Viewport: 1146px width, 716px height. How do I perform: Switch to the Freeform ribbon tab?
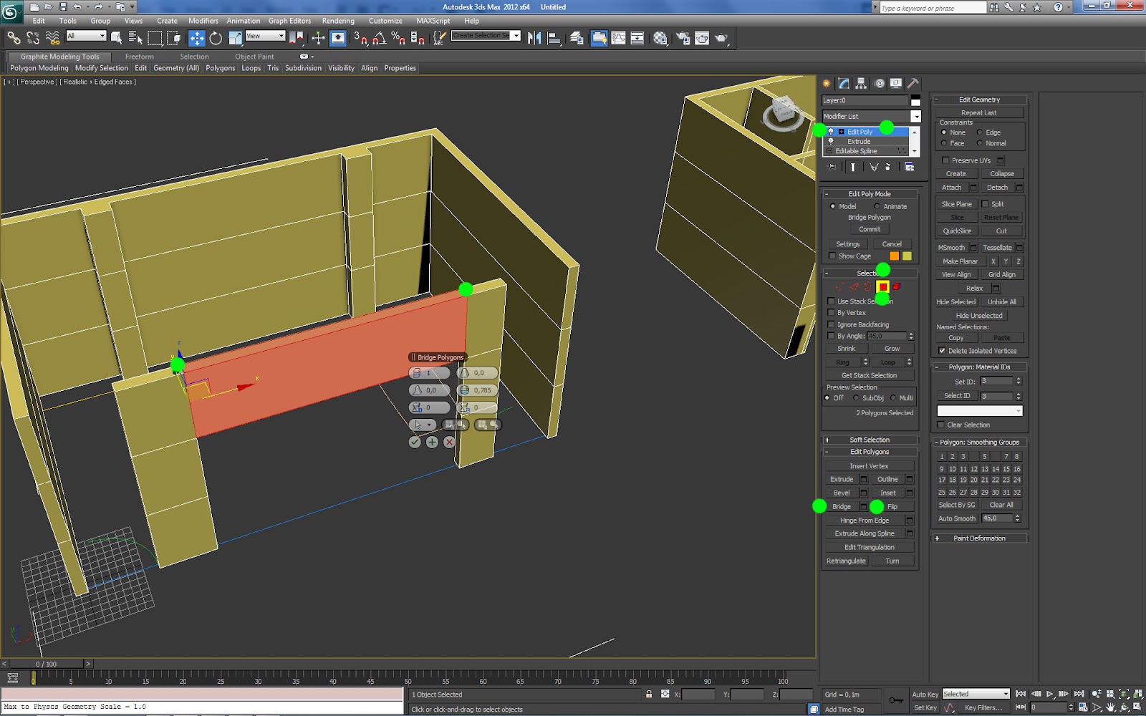tap(140, 57)
